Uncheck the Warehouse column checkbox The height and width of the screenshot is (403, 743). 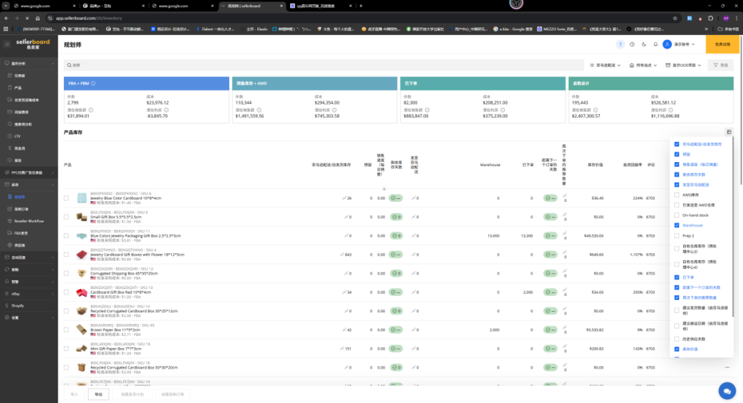tap(677, 225)
